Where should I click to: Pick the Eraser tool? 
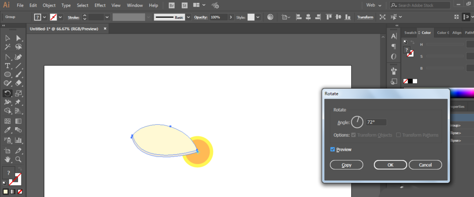click(18, 83)
